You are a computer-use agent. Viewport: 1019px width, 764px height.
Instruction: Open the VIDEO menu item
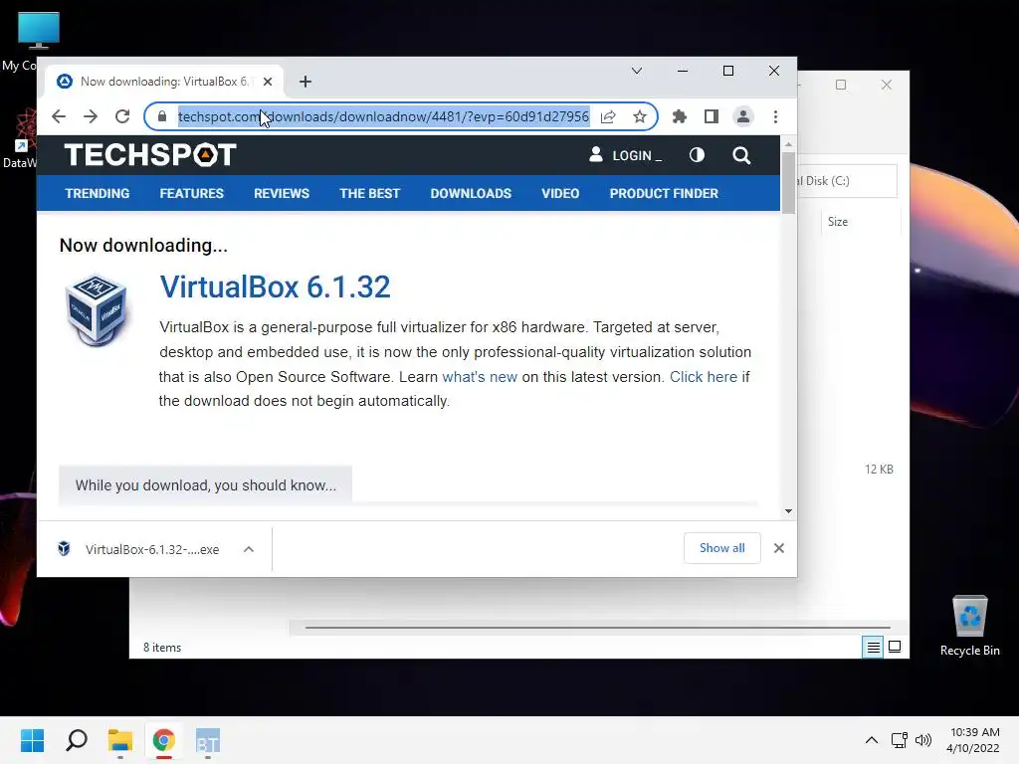coord(560,194)
